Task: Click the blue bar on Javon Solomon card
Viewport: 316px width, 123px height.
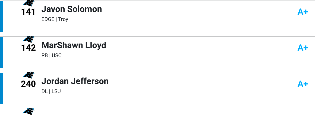Action: pyautogui.click(x=2, y=16)
